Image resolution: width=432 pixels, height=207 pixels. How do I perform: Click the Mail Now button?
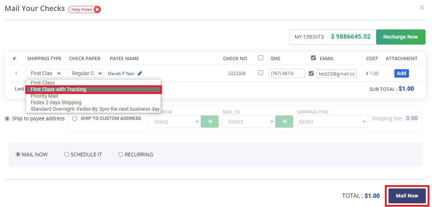coord(407,196)
